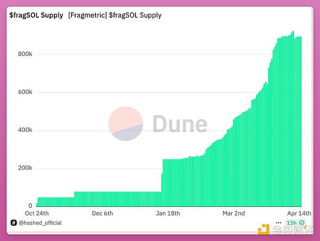Screen dimensions: 320x241
Task: Select the Oct 24th x-axis label
Action: point(36,213)
